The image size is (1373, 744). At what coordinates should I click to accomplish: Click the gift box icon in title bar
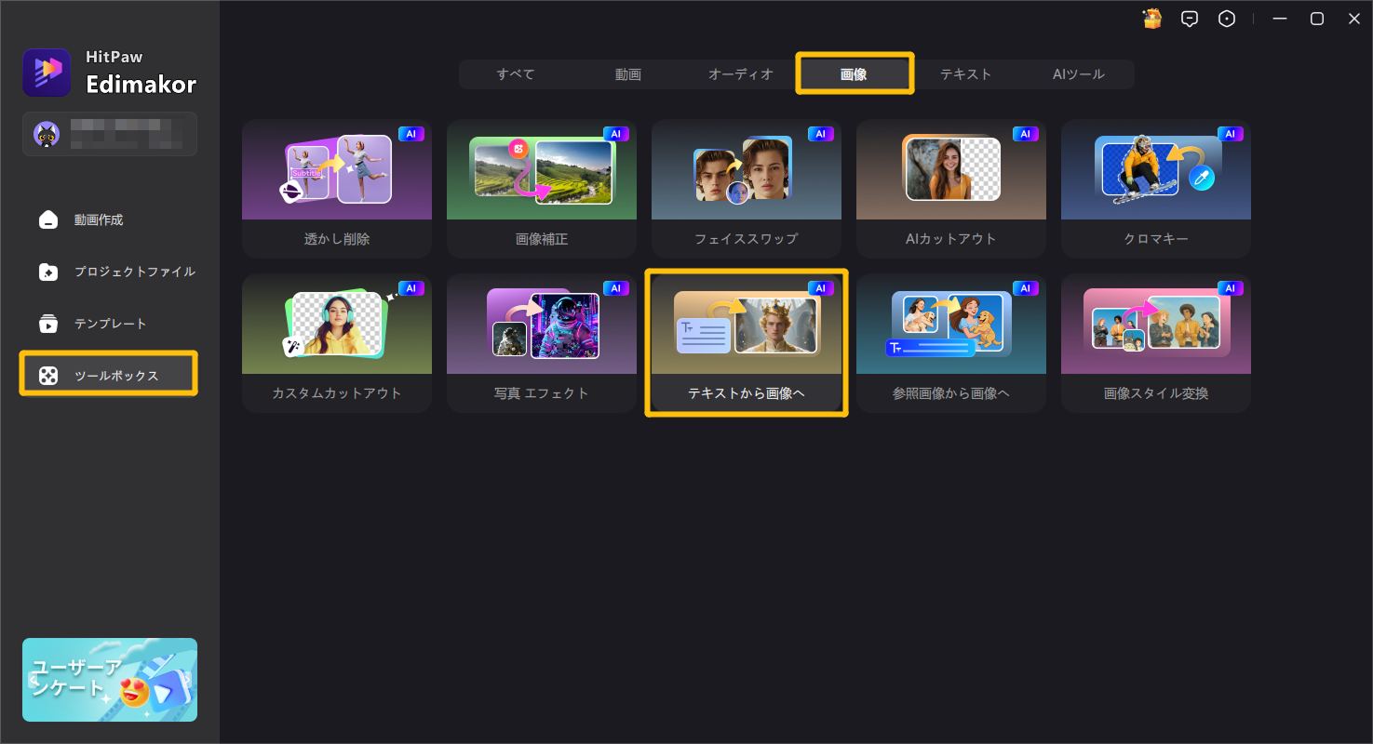(1152, 19)
